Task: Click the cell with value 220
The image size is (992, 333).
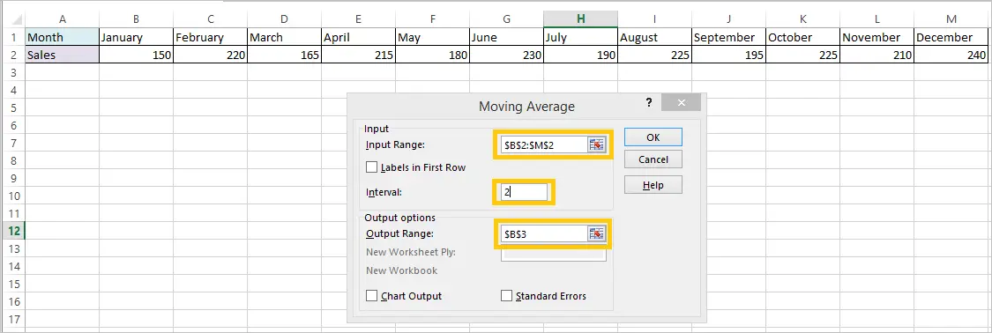Action: tap(210, 55)
